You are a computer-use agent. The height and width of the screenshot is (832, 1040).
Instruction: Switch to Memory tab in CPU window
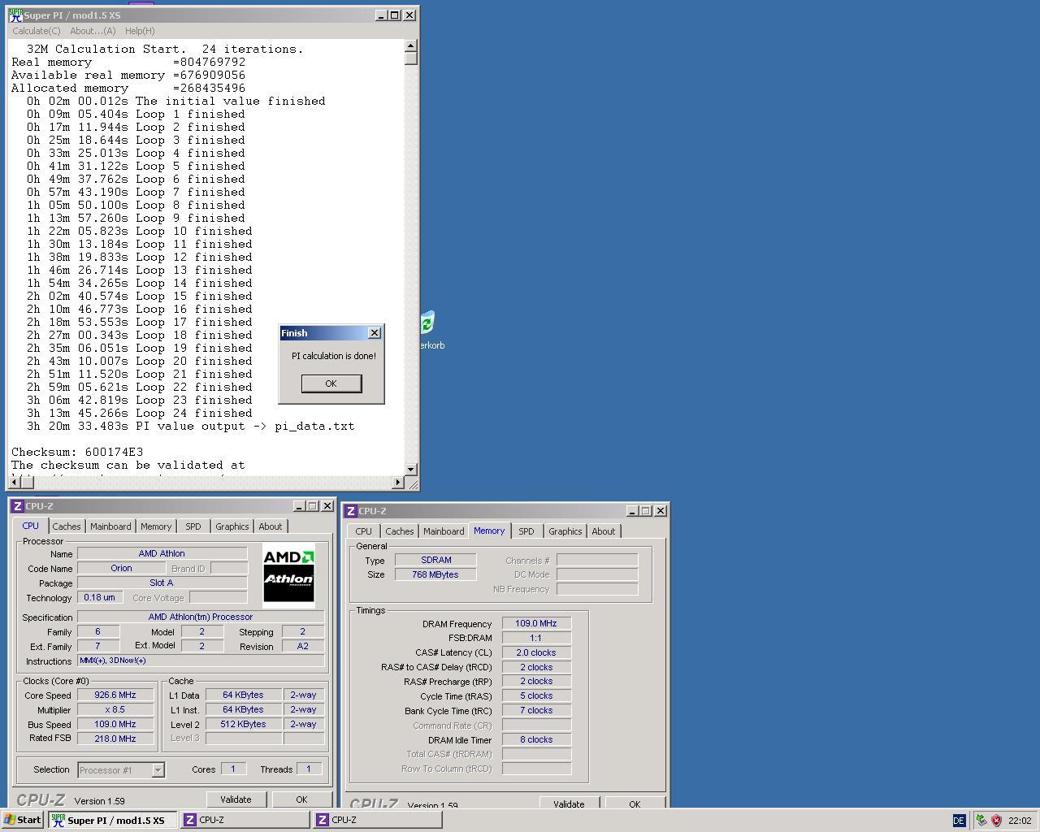tap(156, 526)
